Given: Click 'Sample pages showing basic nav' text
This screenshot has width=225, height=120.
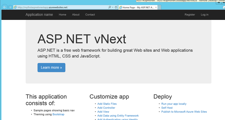Looking at the screenshot, I should (54, 110).
